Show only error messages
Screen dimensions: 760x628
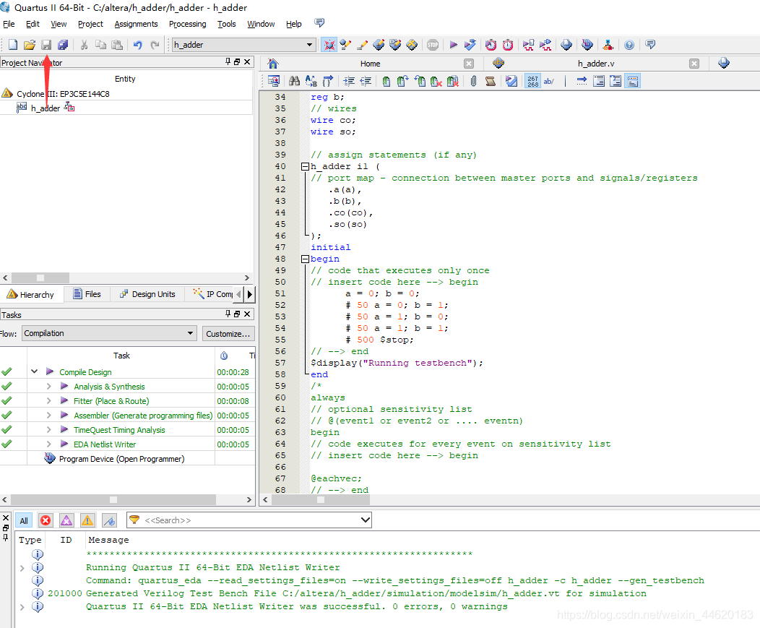46,520
